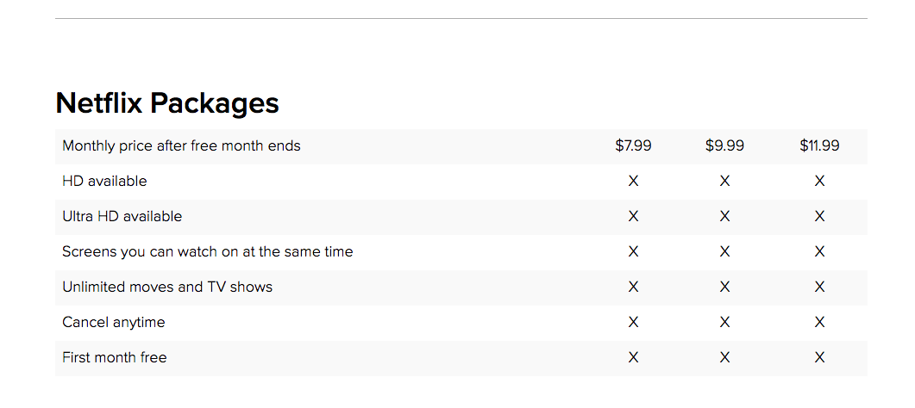Click the Monthly price after free month label

point(181,146)
